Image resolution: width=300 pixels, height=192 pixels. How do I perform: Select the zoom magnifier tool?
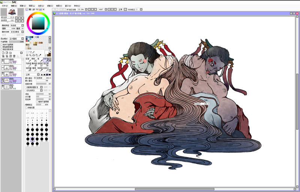(30, 55)
